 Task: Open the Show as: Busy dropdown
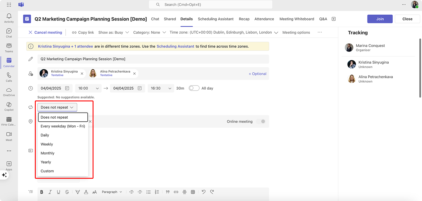114,32
